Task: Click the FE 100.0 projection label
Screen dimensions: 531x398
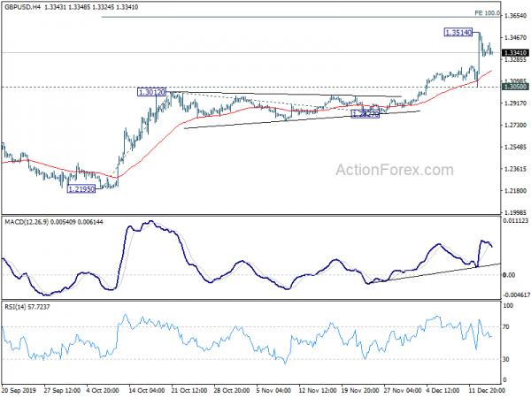Action: [x=488, y=13]
